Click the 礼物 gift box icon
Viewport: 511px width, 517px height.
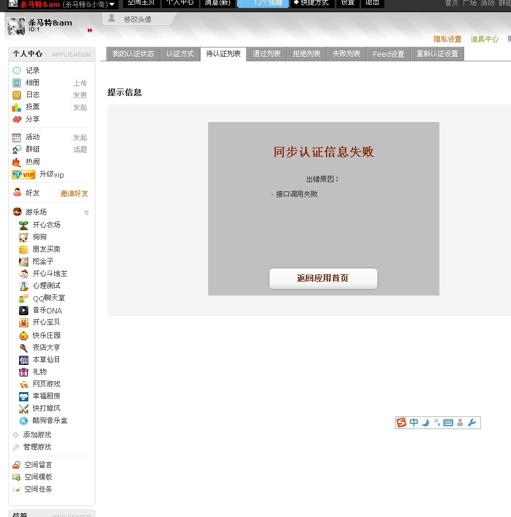pyautogui.click(x=23, y=372)
